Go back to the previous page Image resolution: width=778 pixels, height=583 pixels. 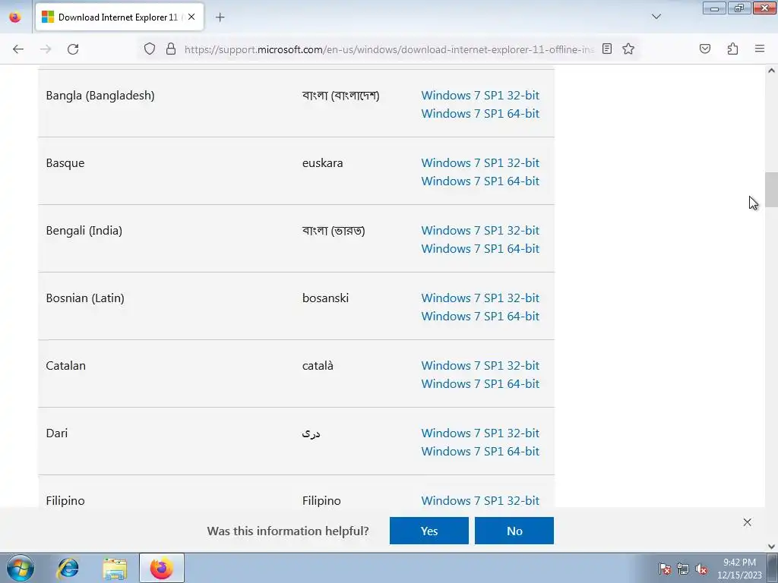18,49
